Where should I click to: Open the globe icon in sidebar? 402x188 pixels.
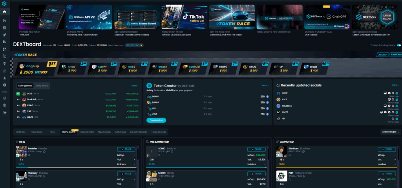coord(5,105)
